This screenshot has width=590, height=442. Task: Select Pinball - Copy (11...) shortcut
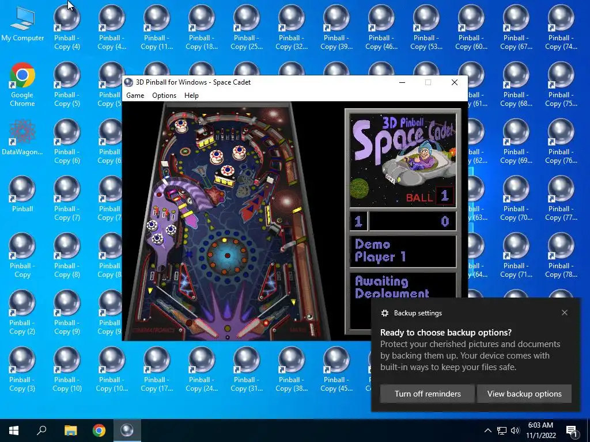pos(157,28)
